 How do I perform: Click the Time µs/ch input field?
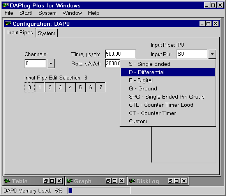click(120, 54)
